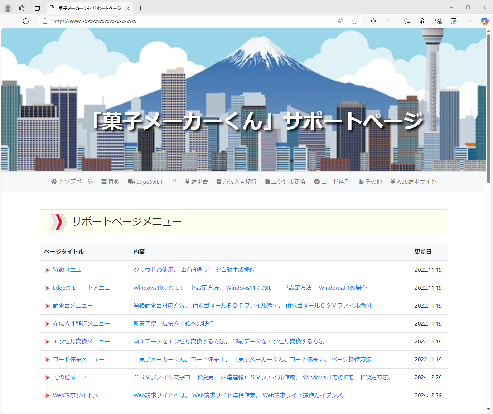The height and width of the screenshot is (414, 493).
Task: Open the その他メニュー link
Action: 73,377
